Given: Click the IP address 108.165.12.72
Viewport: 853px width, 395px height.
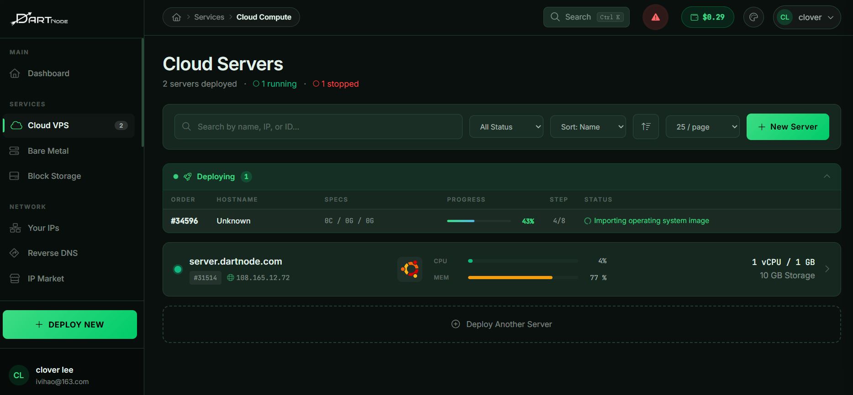Looking at the screenshot, I should [x=263, y=278].
